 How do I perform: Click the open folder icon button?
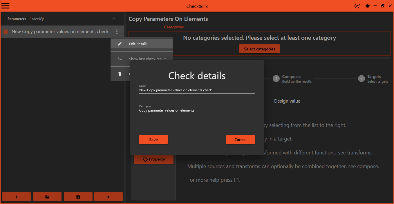pos(47,197)
